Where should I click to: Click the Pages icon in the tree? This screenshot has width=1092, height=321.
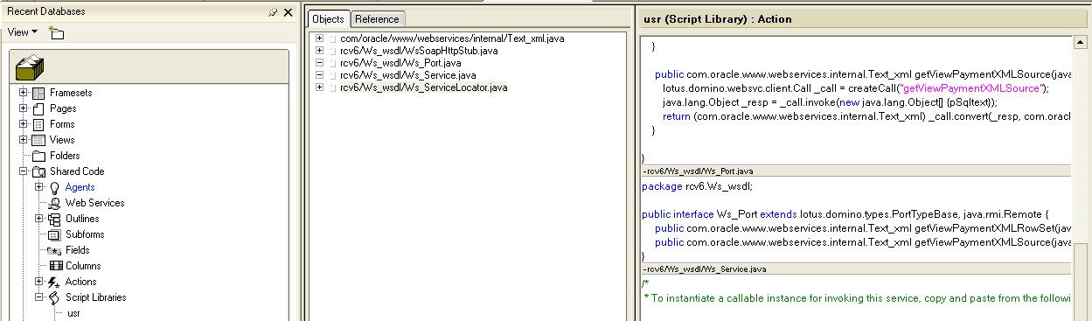click(38, 108)
